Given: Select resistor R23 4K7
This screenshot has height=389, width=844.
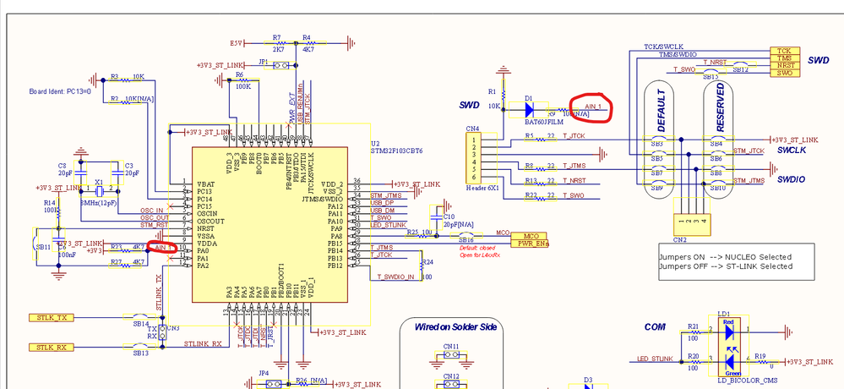Looking at the screenshot, I should [x=127, y=250].
